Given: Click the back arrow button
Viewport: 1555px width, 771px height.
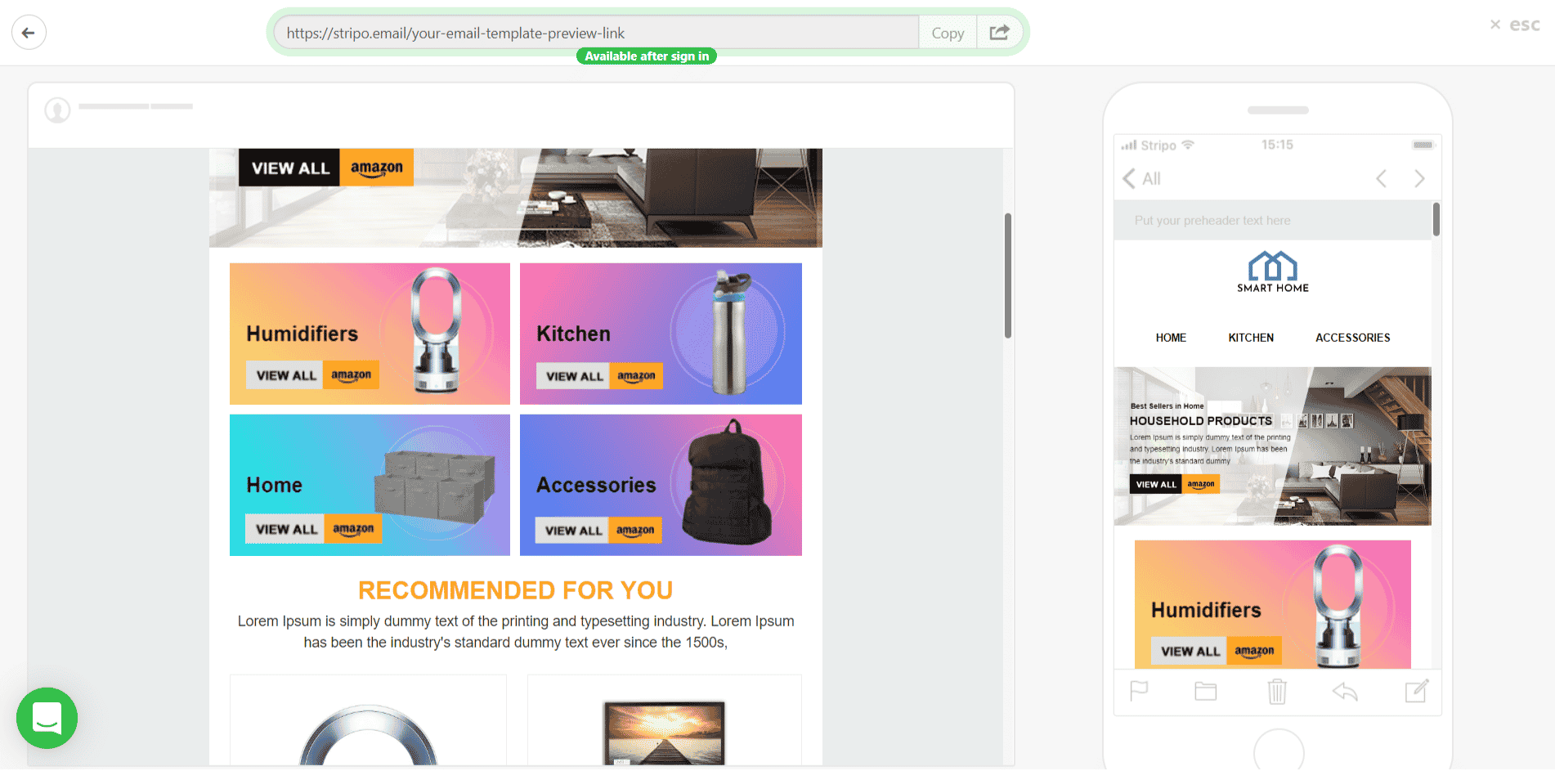Looking at the screenshot, I should click(29, 33).
